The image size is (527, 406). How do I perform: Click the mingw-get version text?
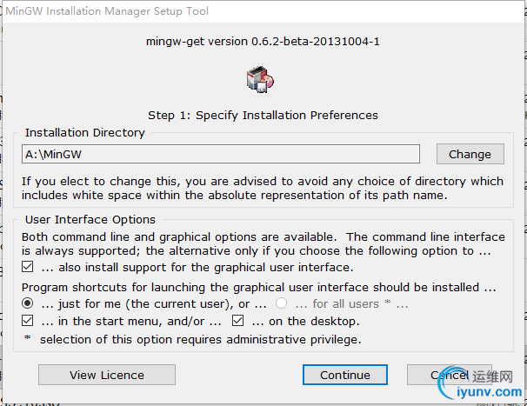tap(263, 42)
